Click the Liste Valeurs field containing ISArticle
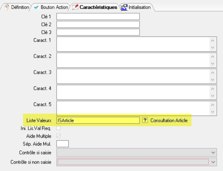223x171 pixels. click(x=98, y=121)
